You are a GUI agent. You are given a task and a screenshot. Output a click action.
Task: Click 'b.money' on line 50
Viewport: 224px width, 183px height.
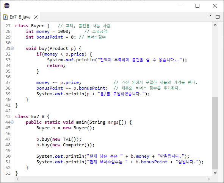click(140, 157)
